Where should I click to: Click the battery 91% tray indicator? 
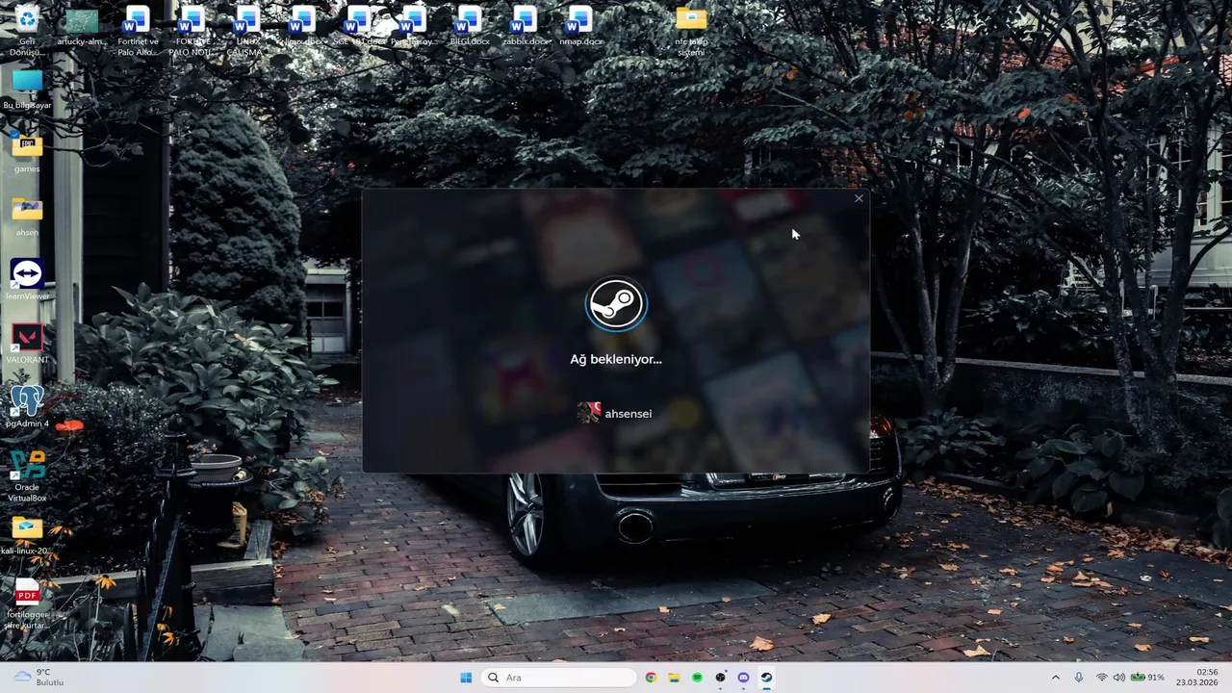[1148, 678]
